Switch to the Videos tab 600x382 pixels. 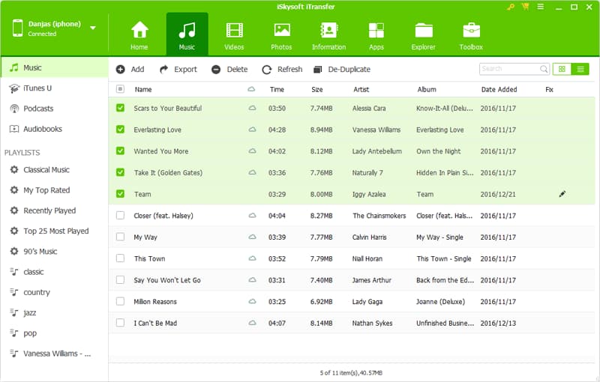tap(234, 34)
